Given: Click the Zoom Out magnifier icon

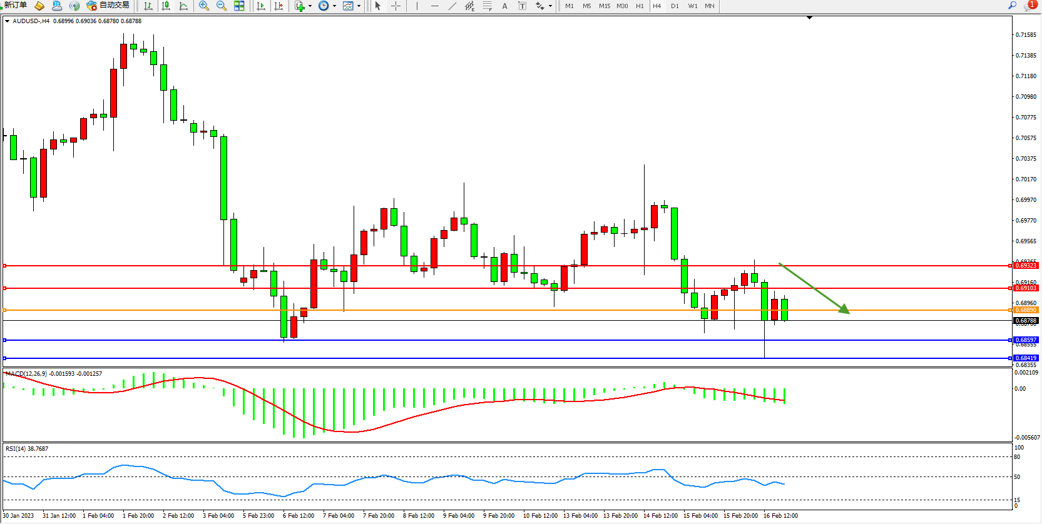Looking at the screenshot, I should pyautogui.click(x=222, y=6).
